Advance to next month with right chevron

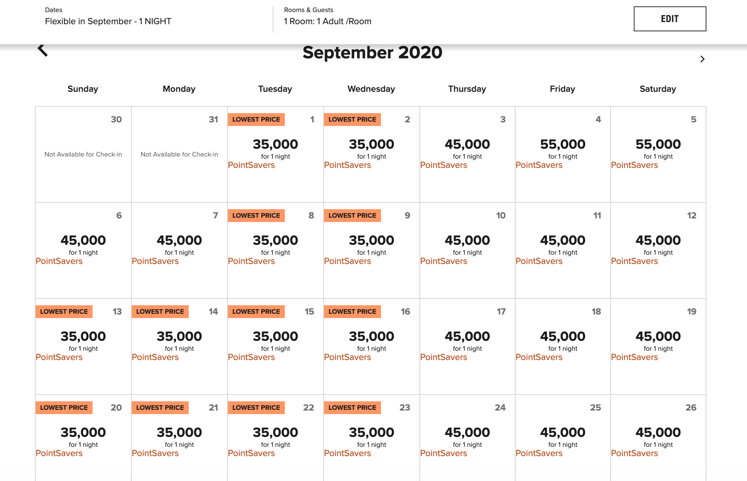[x=702, y=59]
